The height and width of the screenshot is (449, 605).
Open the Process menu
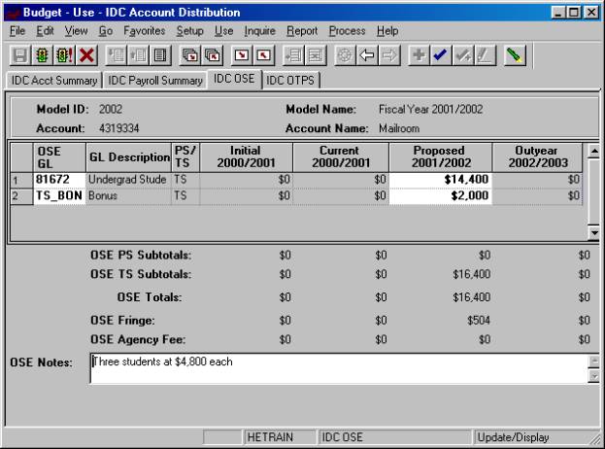[x=347, y=31]
